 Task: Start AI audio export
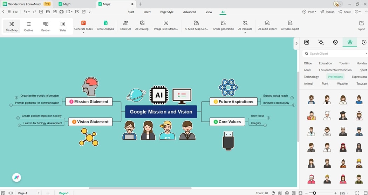click(267, 26)
